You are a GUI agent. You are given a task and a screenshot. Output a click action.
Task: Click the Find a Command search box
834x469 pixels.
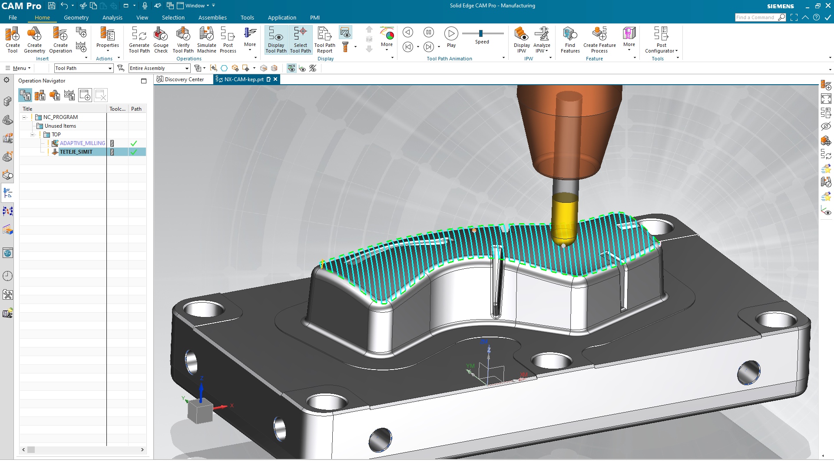point(756,17)
